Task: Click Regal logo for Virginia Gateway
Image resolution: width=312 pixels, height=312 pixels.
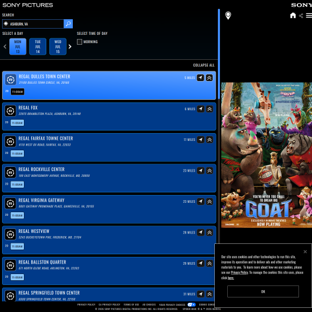Action: pos(10,203)
